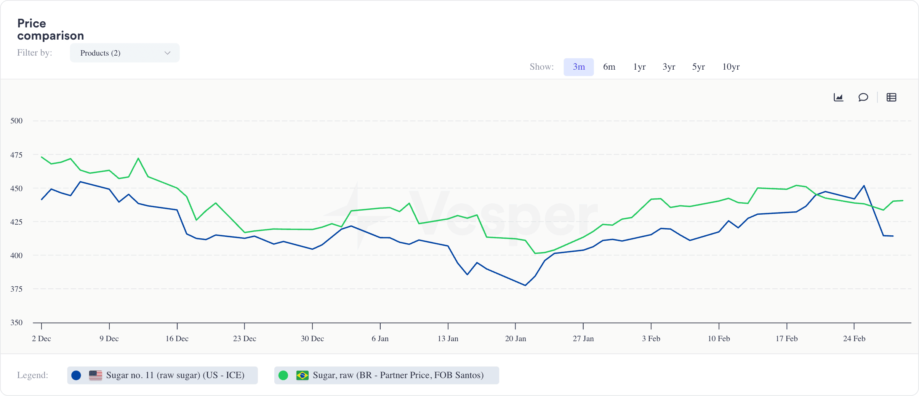Click the 20 Jan axis label
Viewport: 919px width, 396px height.
pyautogui.click(x=516, y=339)
